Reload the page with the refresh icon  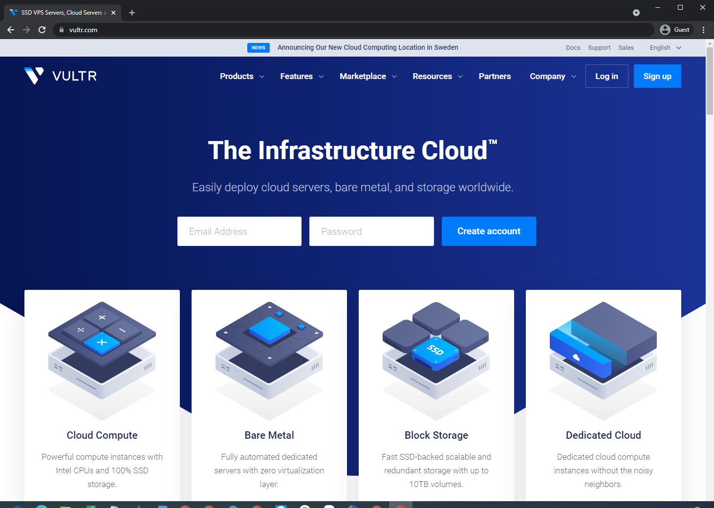(42, 30)
